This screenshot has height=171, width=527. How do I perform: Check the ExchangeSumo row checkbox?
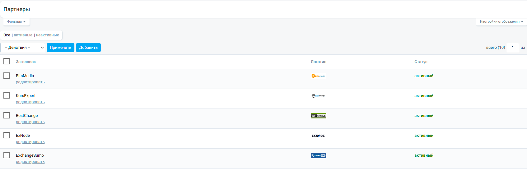[7, 155]
